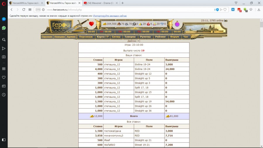Click the page vertical scrollbar

point(261,82)
